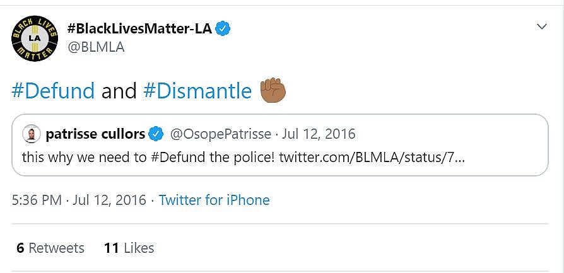Image resolution: width=564 pixels, height=273 pixels.
Task: Open the #Defund hashtag in the main tweet
Action: click(53, 91)
